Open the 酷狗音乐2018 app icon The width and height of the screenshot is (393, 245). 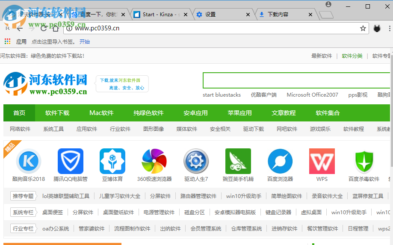coord(29,161)
